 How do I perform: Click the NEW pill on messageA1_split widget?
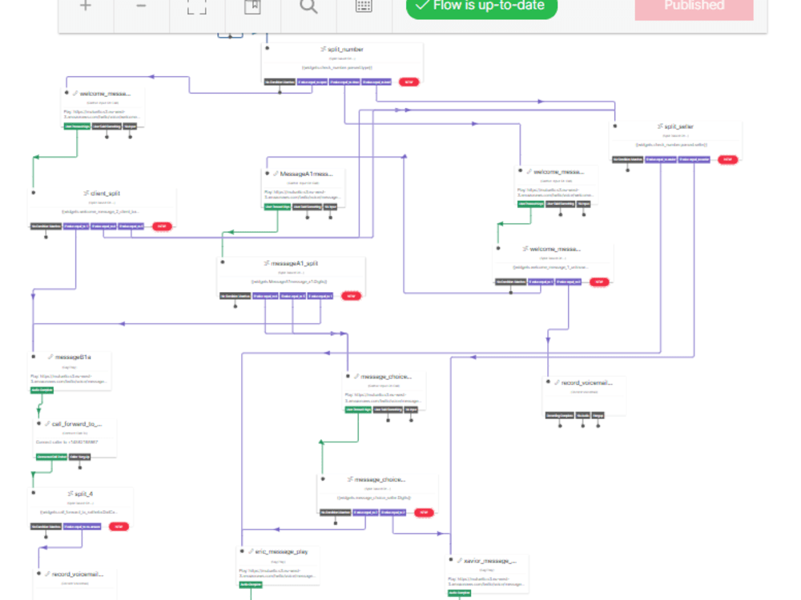tap(350, 295)
